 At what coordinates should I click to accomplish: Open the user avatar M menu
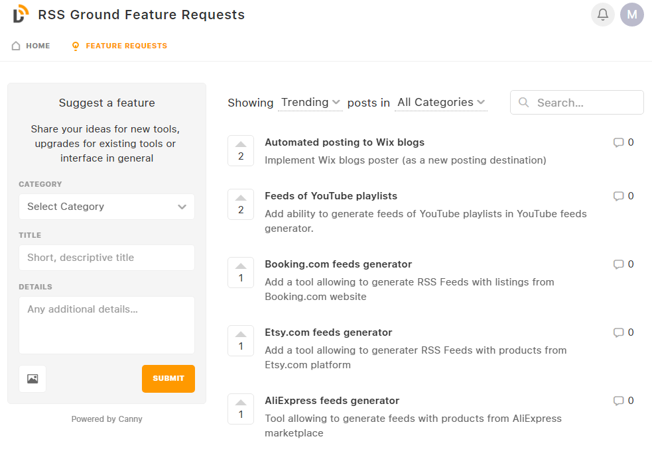(631, 15)
